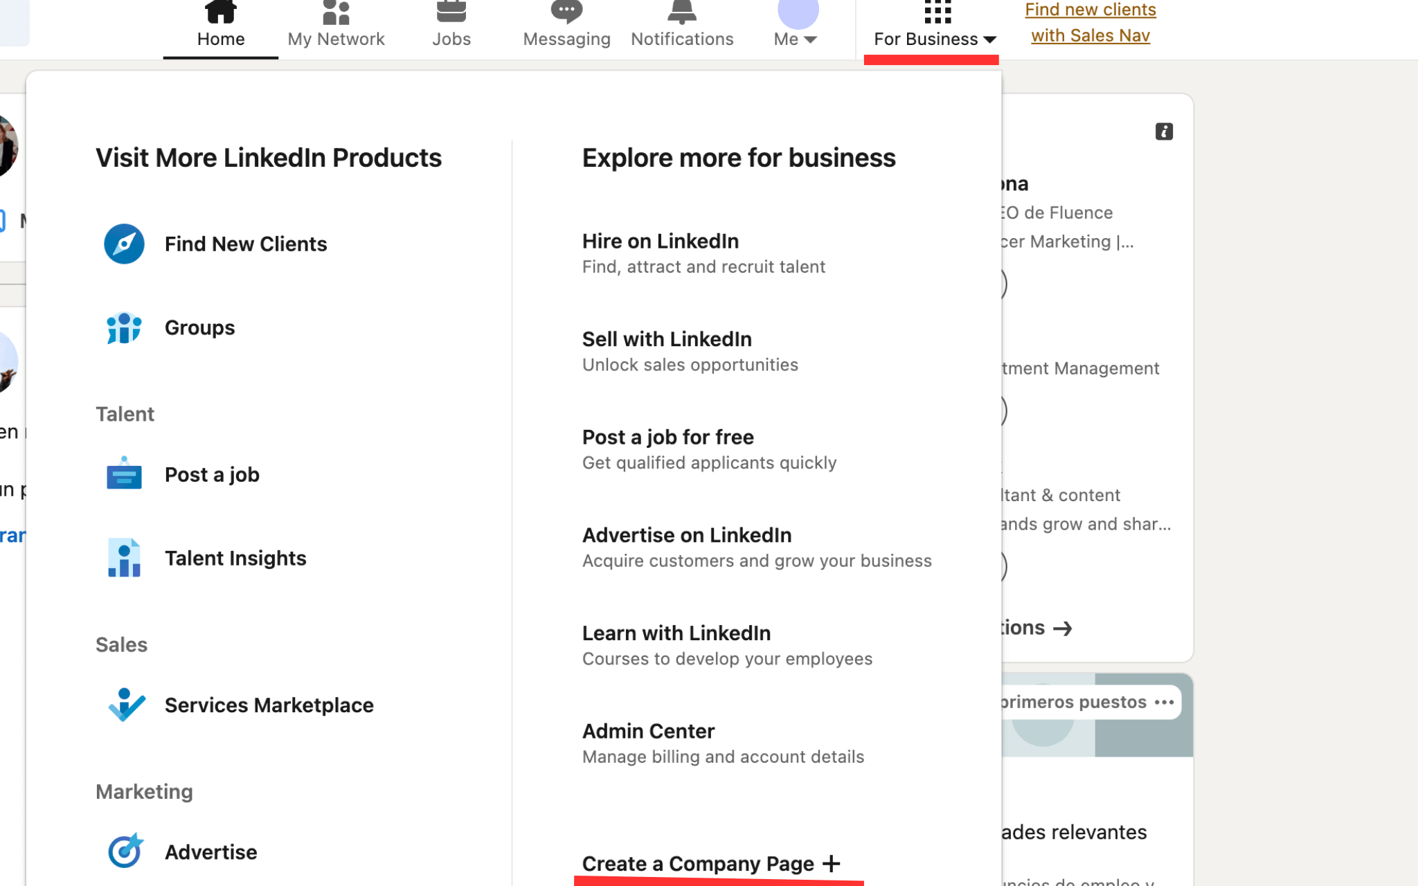Click the Post a job icon

(x=124, y=474)
